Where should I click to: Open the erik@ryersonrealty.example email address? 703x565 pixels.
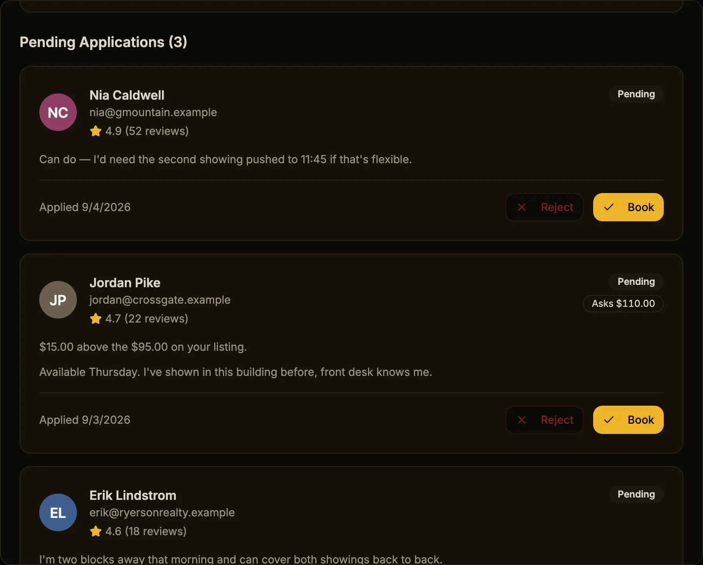click(162, 512)
